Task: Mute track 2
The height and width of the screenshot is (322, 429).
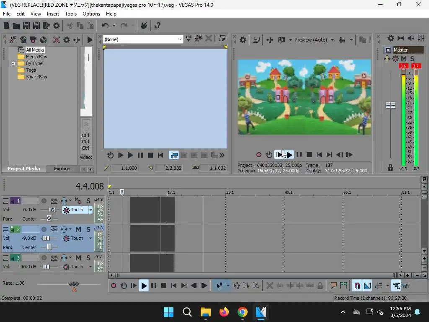Action: click(x=78, y=229)
